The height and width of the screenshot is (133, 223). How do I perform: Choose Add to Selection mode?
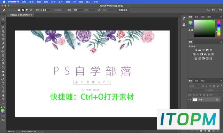point(23,10)
